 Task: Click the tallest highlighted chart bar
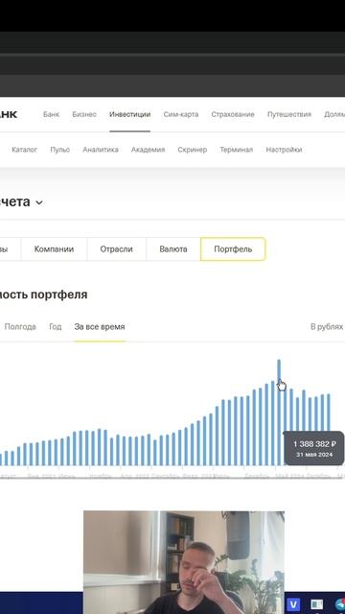pyautogui.click(x=279, y=413)
